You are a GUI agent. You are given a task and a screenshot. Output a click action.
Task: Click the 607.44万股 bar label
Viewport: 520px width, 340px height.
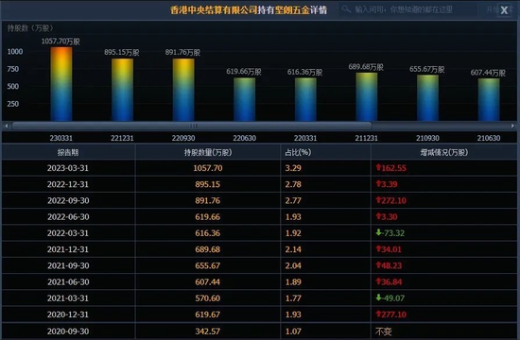[x=488, y=73]
